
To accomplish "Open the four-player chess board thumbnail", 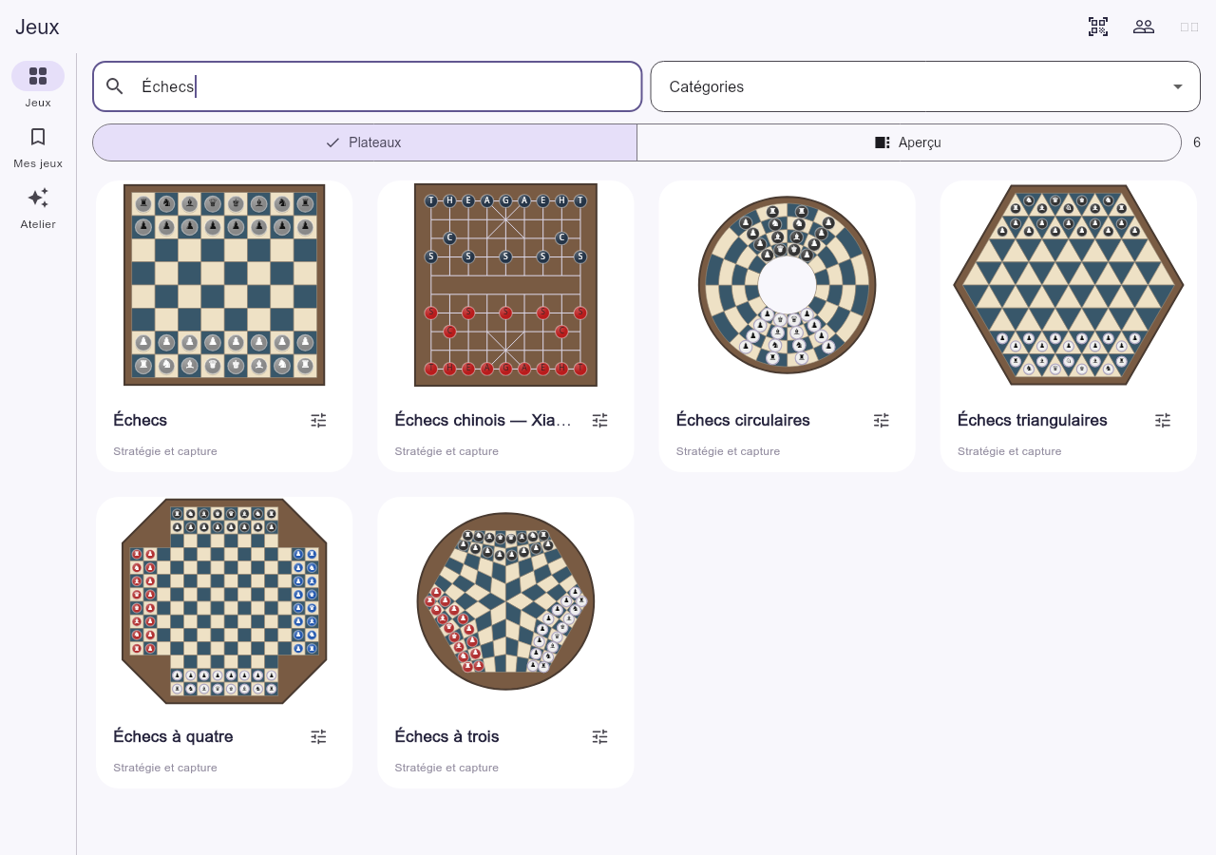I will click(x=224, y=601).
